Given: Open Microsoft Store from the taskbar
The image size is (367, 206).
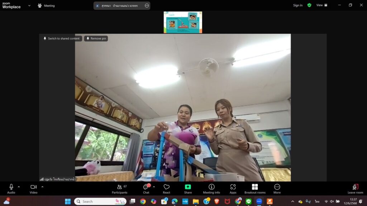Looking at the screenshot, I should point(164,201).
